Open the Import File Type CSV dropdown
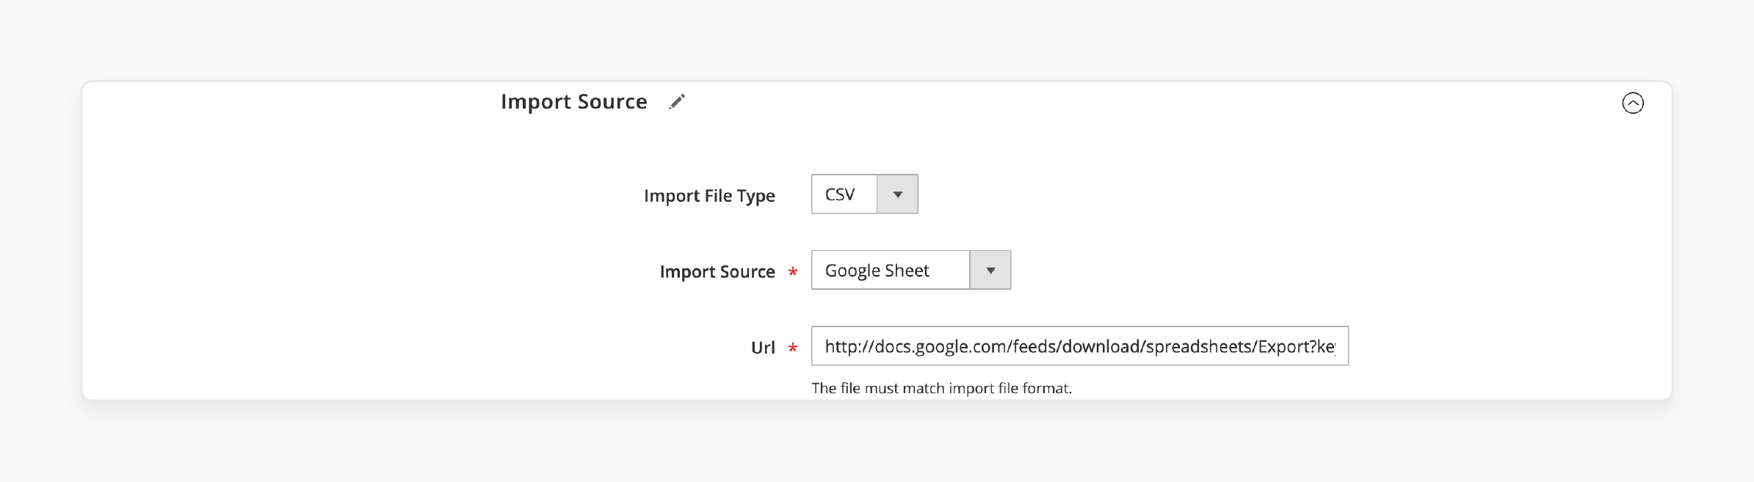Viewport: 1754px width, 482px height. [864, 194]
